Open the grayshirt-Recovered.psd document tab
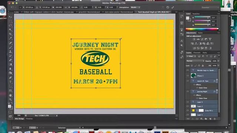The width and height of the screenshot is (237, 133). click(89, 12)
